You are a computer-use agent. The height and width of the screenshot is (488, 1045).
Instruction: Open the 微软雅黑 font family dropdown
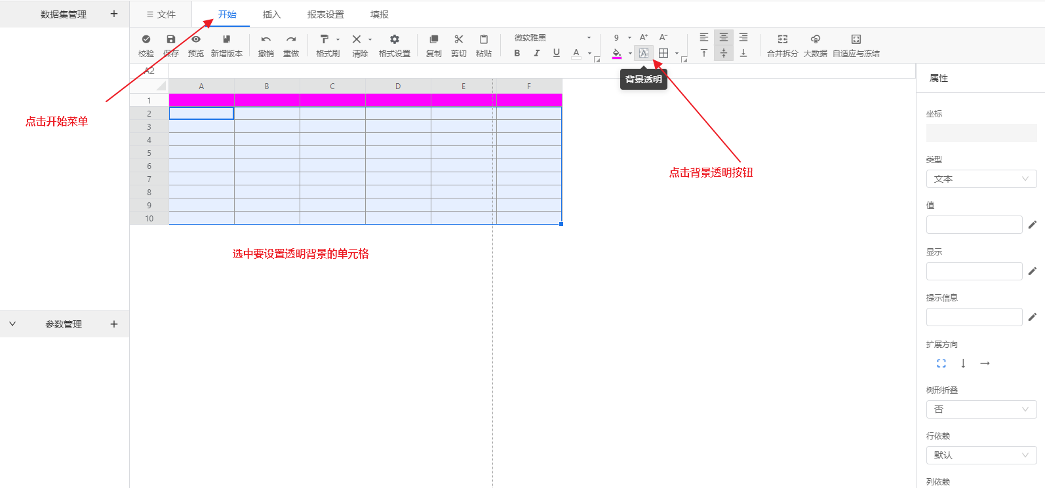pyautogui.click(x=552, y=37)
